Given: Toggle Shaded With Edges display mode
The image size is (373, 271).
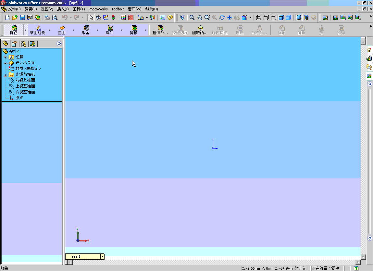Looking at the screenshot, I should (281, 18).
